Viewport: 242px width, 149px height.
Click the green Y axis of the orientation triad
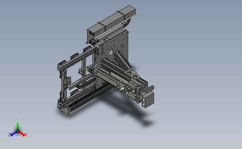18,127
